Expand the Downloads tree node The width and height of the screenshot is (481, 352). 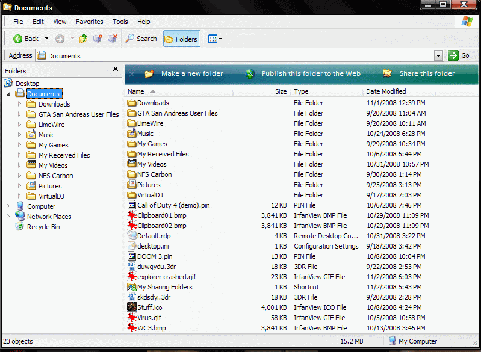[x=19, y=104]
